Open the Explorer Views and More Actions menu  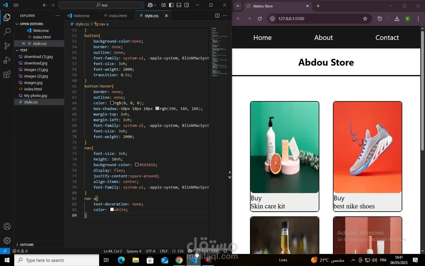coord(58,16)
